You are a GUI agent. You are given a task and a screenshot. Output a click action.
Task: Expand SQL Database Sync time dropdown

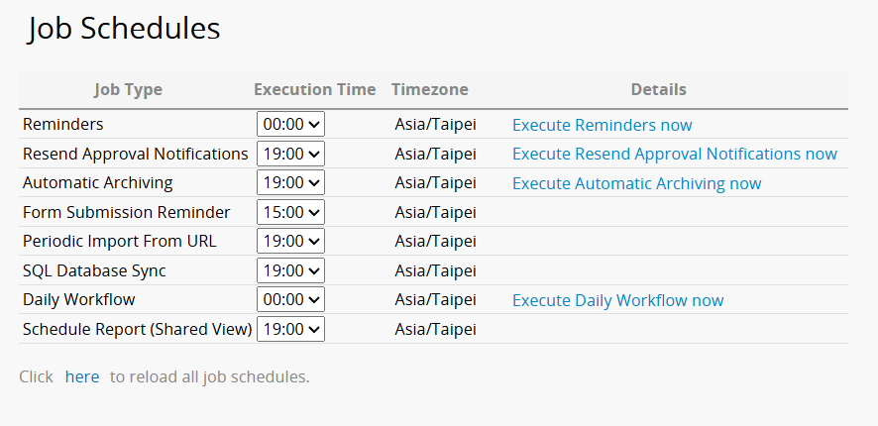click(x=290, y=270)
